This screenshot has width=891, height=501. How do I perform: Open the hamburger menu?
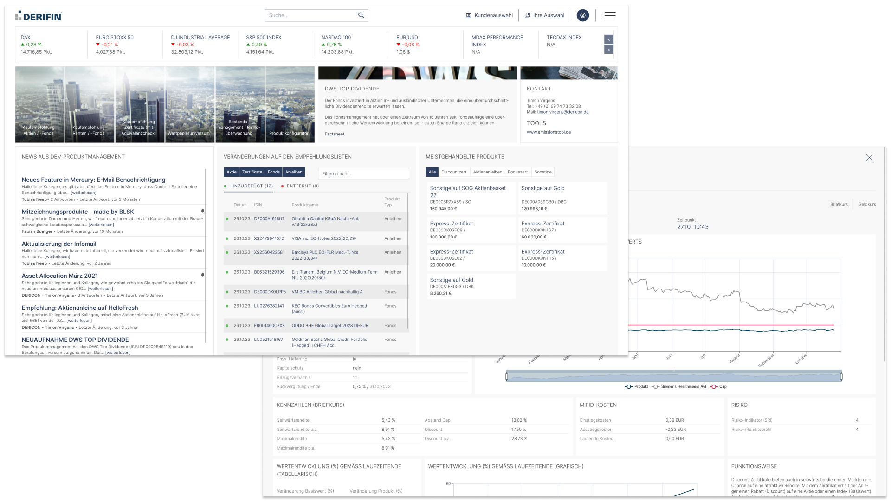610,16
